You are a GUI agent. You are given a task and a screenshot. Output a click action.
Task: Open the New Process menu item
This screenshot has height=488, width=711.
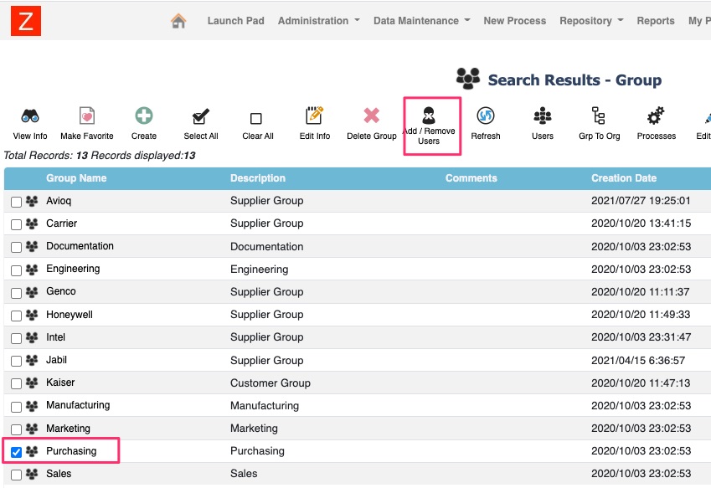click(x=515, y=21)
